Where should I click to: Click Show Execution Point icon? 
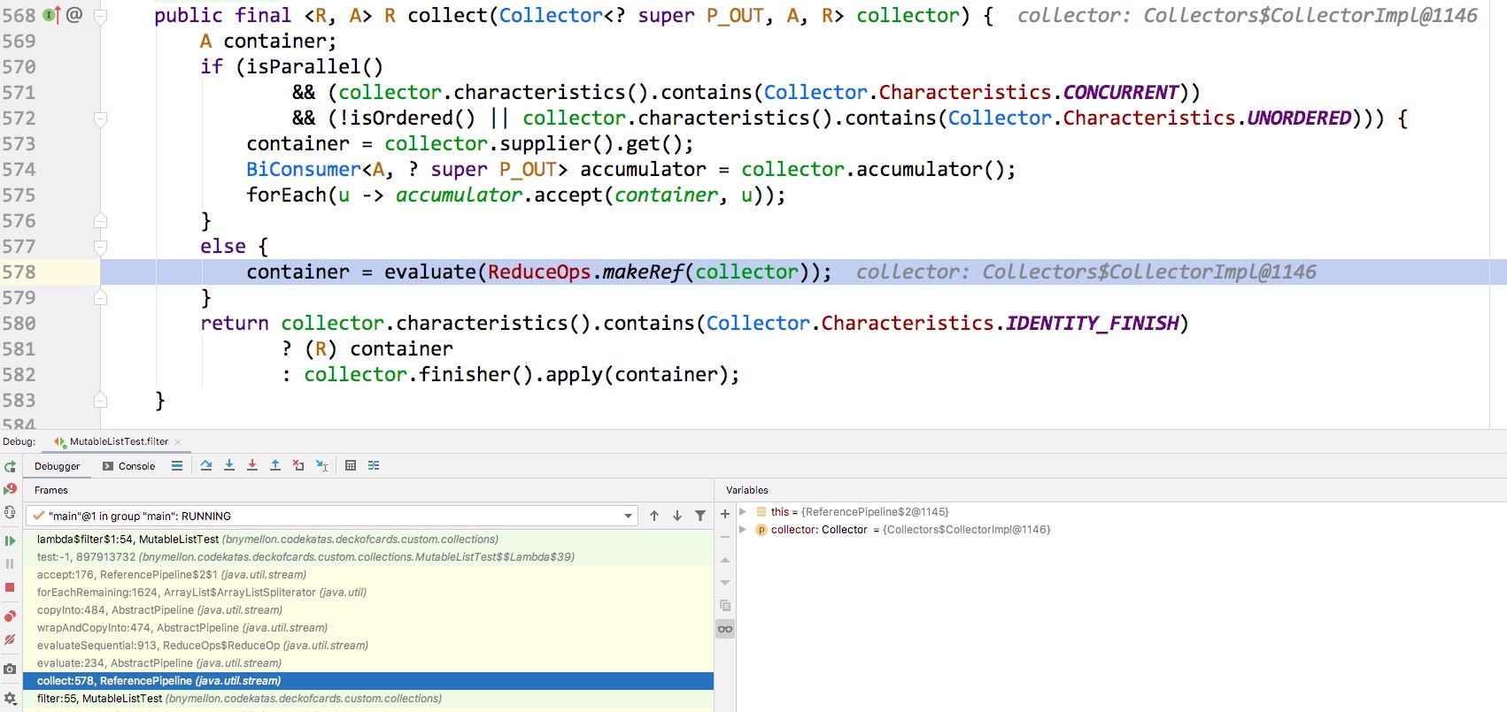click(x=177, y=465)
